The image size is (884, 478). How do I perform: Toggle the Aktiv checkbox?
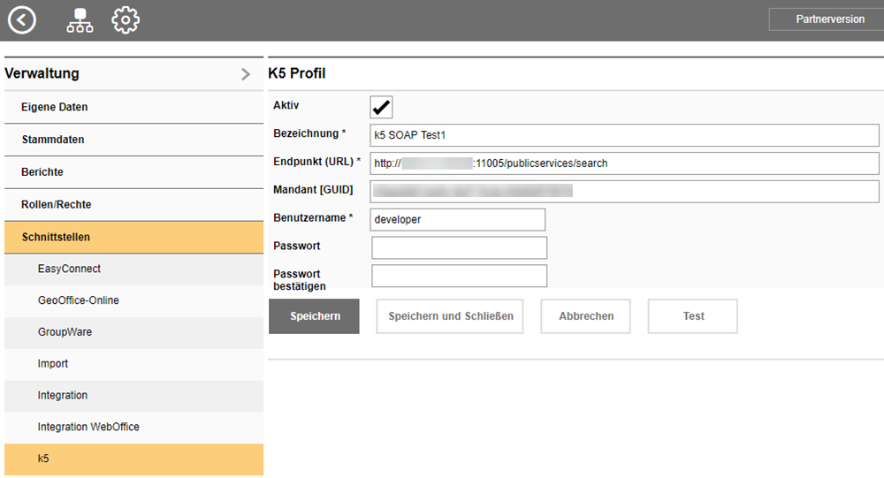[x=381, y=108]
